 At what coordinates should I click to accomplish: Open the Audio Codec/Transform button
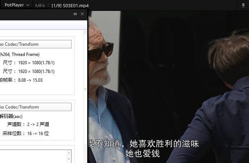pyautogui.click(x=36, y=107)
